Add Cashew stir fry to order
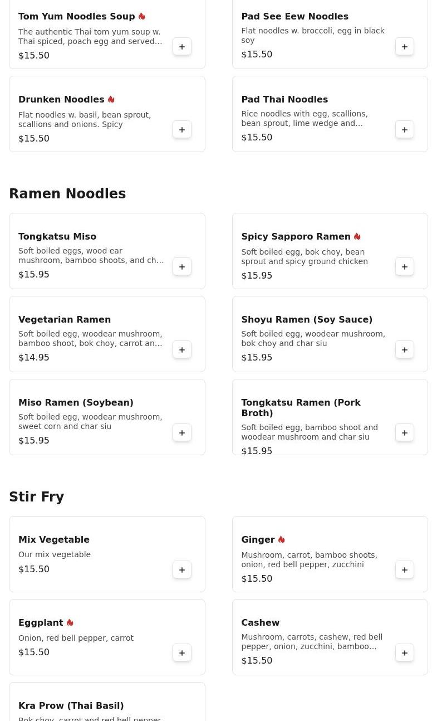The width and height of the screenshot is (437, 721). (x=405, y=653)
